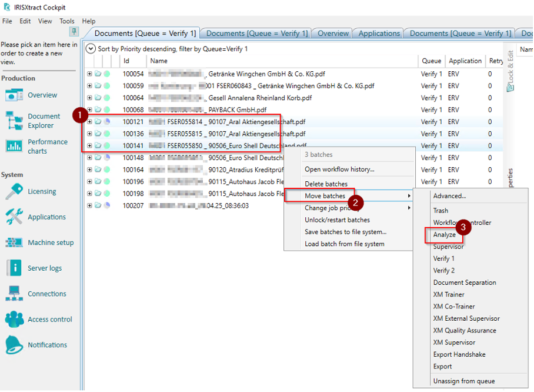Click the IRISXtract Cockpit title bar icon
The image size is (534, 392).
7,7
